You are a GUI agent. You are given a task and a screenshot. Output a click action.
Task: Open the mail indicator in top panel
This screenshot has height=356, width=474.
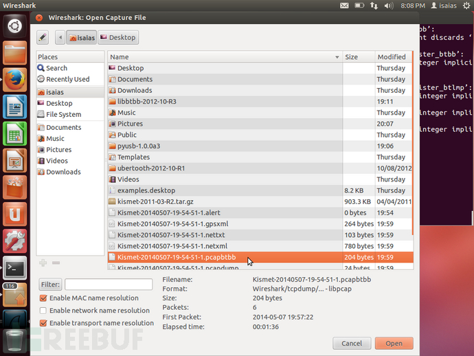(344, 5)
